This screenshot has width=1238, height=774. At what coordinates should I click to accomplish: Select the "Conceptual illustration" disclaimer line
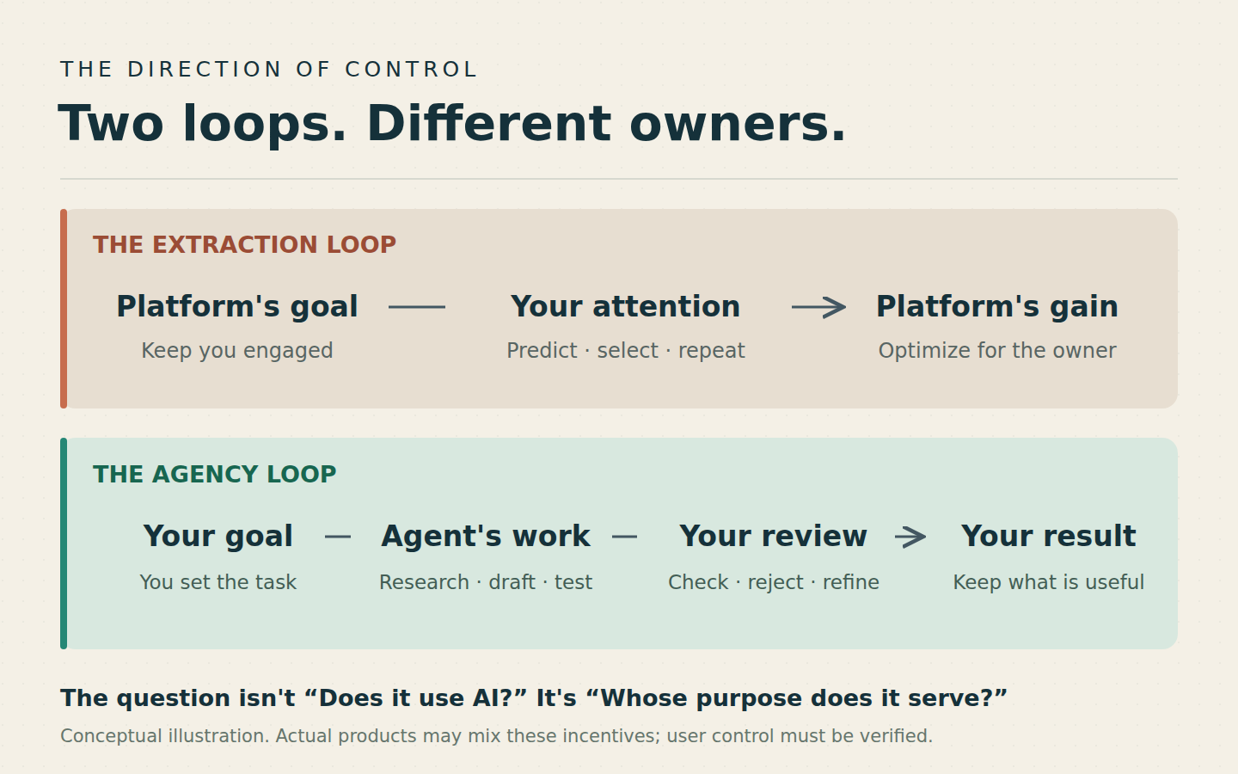[x=496, y=736]
